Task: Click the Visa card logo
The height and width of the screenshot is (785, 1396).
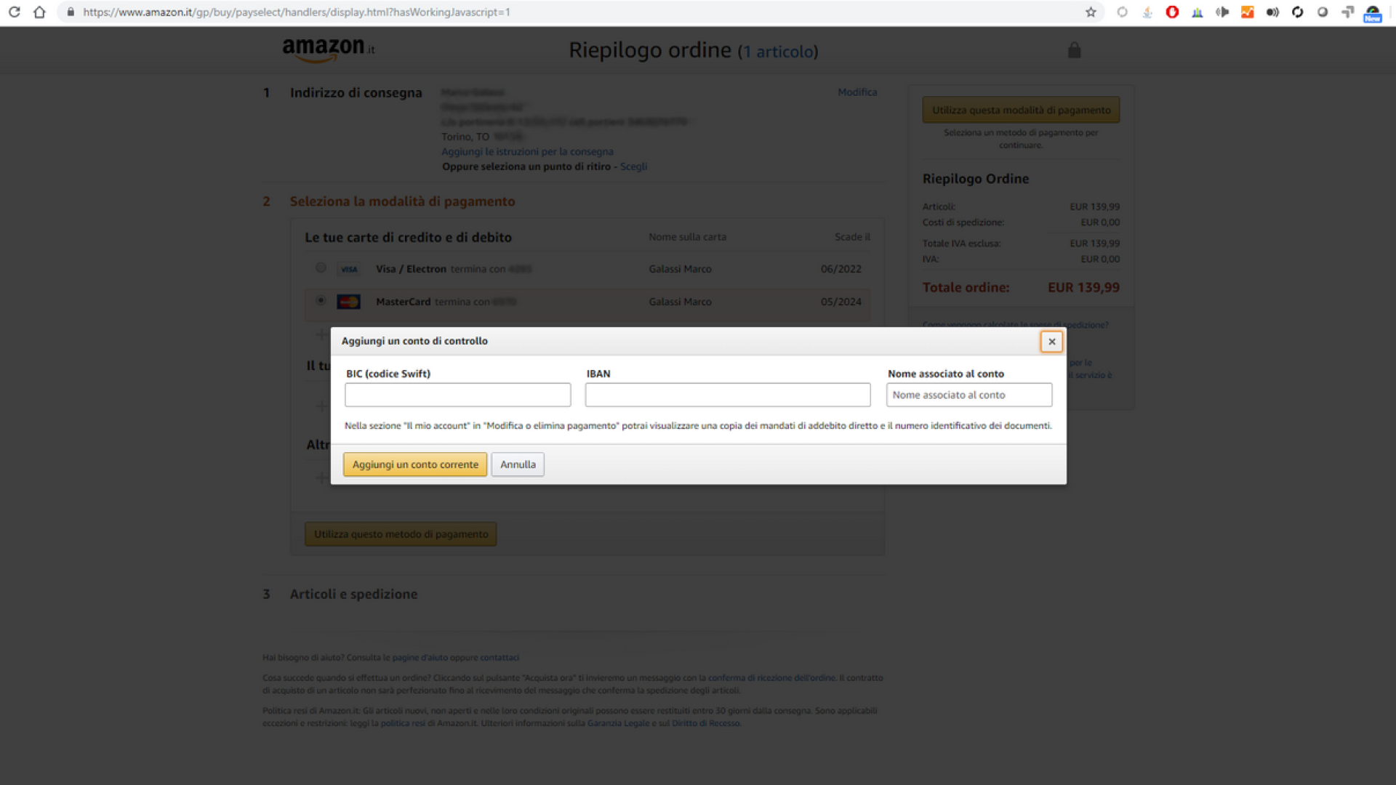Action: click(x=349, y=269)
